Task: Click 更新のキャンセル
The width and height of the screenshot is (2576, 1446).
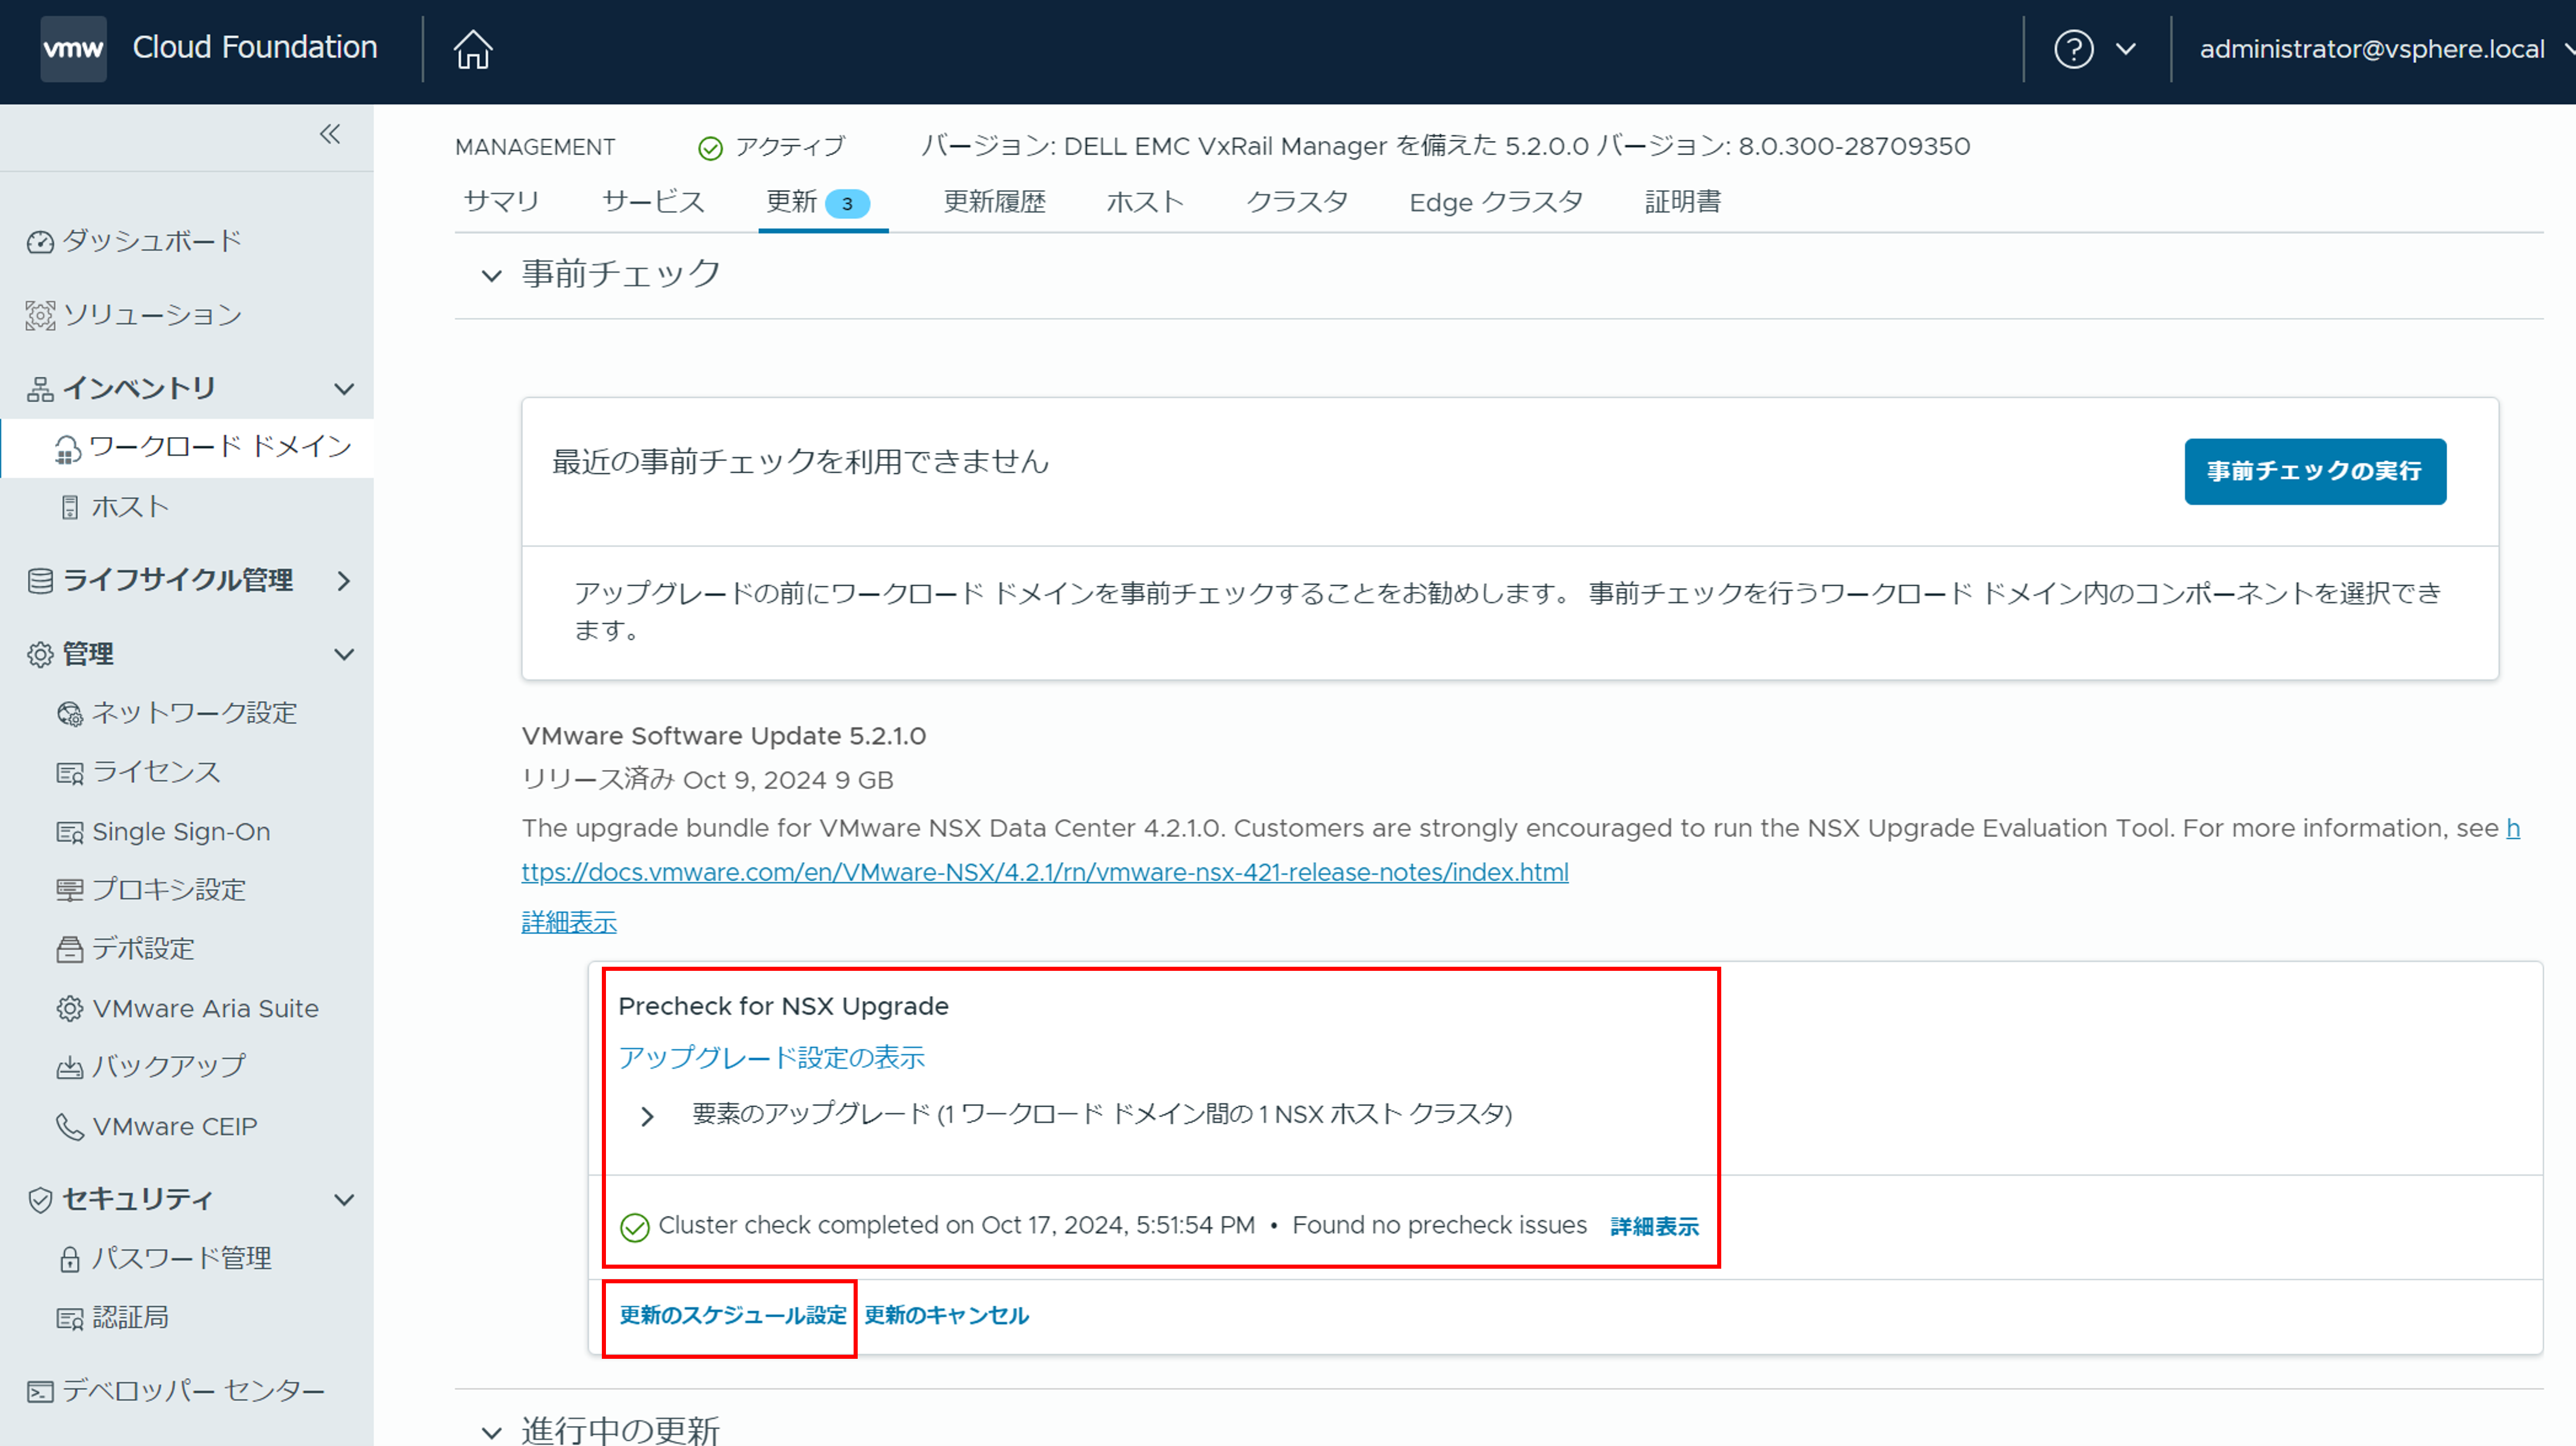Action: pos(946,1316)
